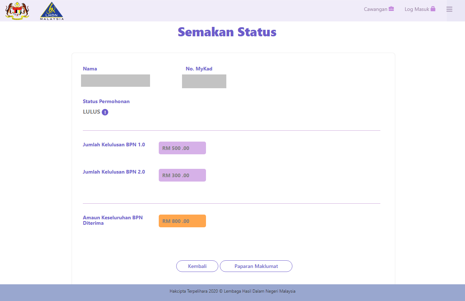Click the redacted MyKad number box
Screen dimensions: 465x301
pyautogui.click(x=204, y=81)
